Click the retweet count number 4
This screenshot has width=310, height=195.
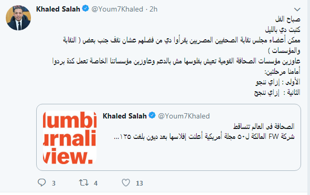click(95, 183)
